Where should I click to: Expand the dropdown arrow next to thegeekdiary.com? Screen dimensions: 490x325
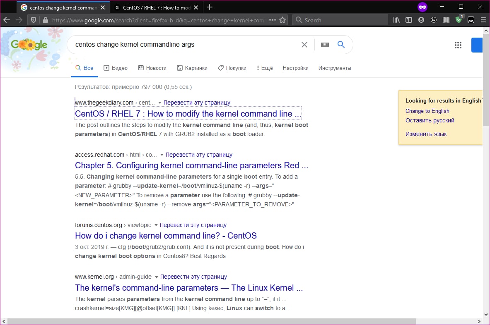160,103
